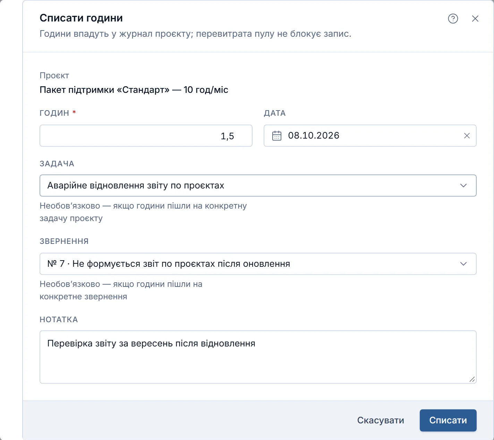494x440 pixels.
Task: Click subtitle about журнал проєкту
Action: (x=195, y=34)
